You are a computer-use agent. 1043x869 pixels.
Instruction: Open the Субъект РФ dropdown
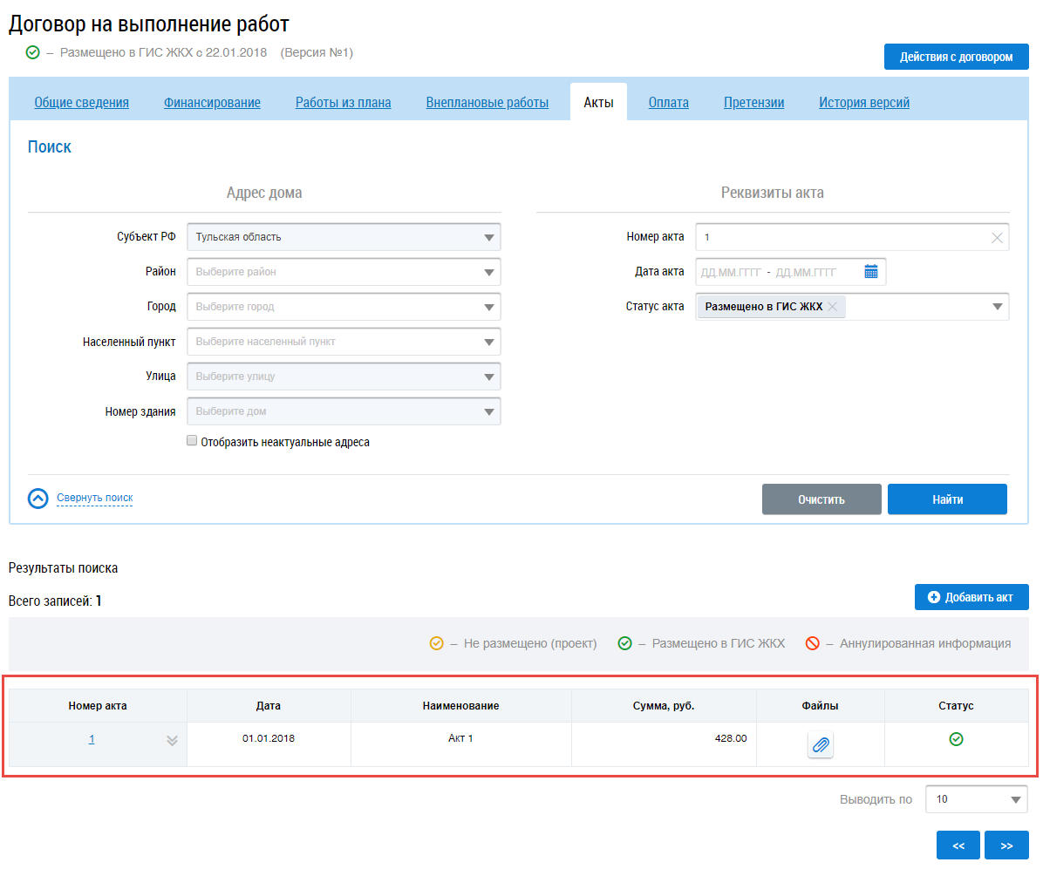(488, 237)
